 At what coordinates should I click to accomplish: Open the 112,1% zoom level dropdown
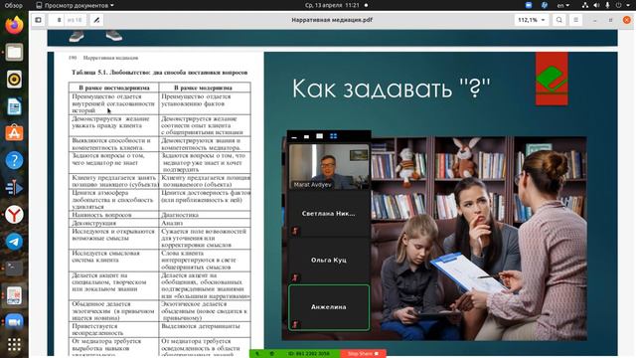pyautogui.click(x=532, y=20)
